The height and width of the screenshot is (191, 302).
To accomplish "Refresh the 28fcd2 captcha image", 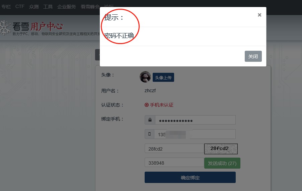I will [x=221, y=149].
